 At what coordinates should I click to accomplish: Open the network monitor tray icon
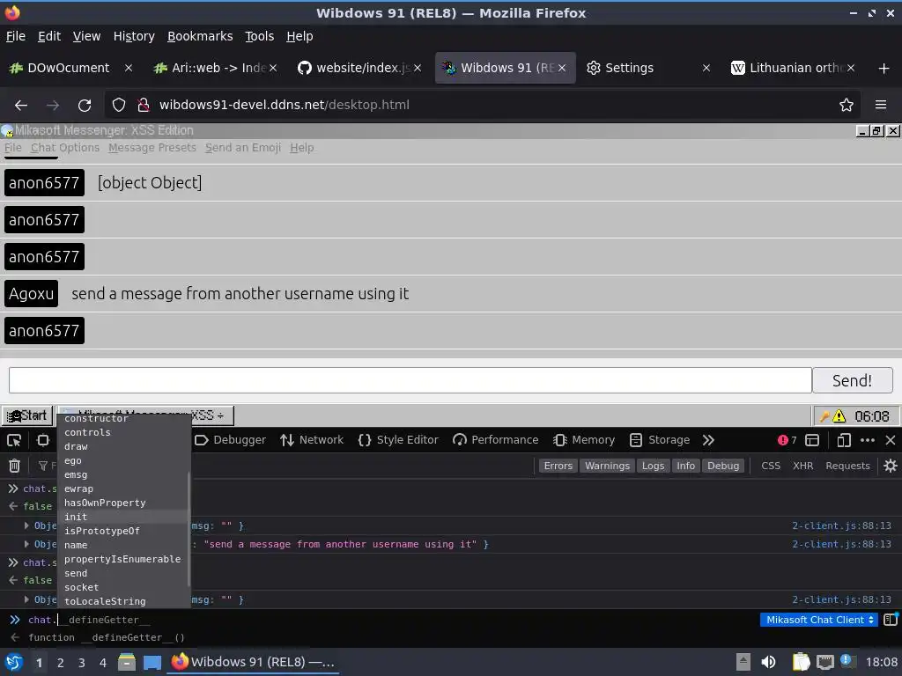pyautogui.click(x=824, y=662)
